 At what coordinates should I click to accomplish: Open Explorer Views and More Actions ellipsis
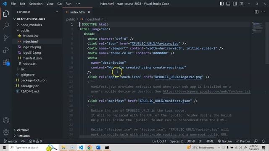tap(56, 12)
